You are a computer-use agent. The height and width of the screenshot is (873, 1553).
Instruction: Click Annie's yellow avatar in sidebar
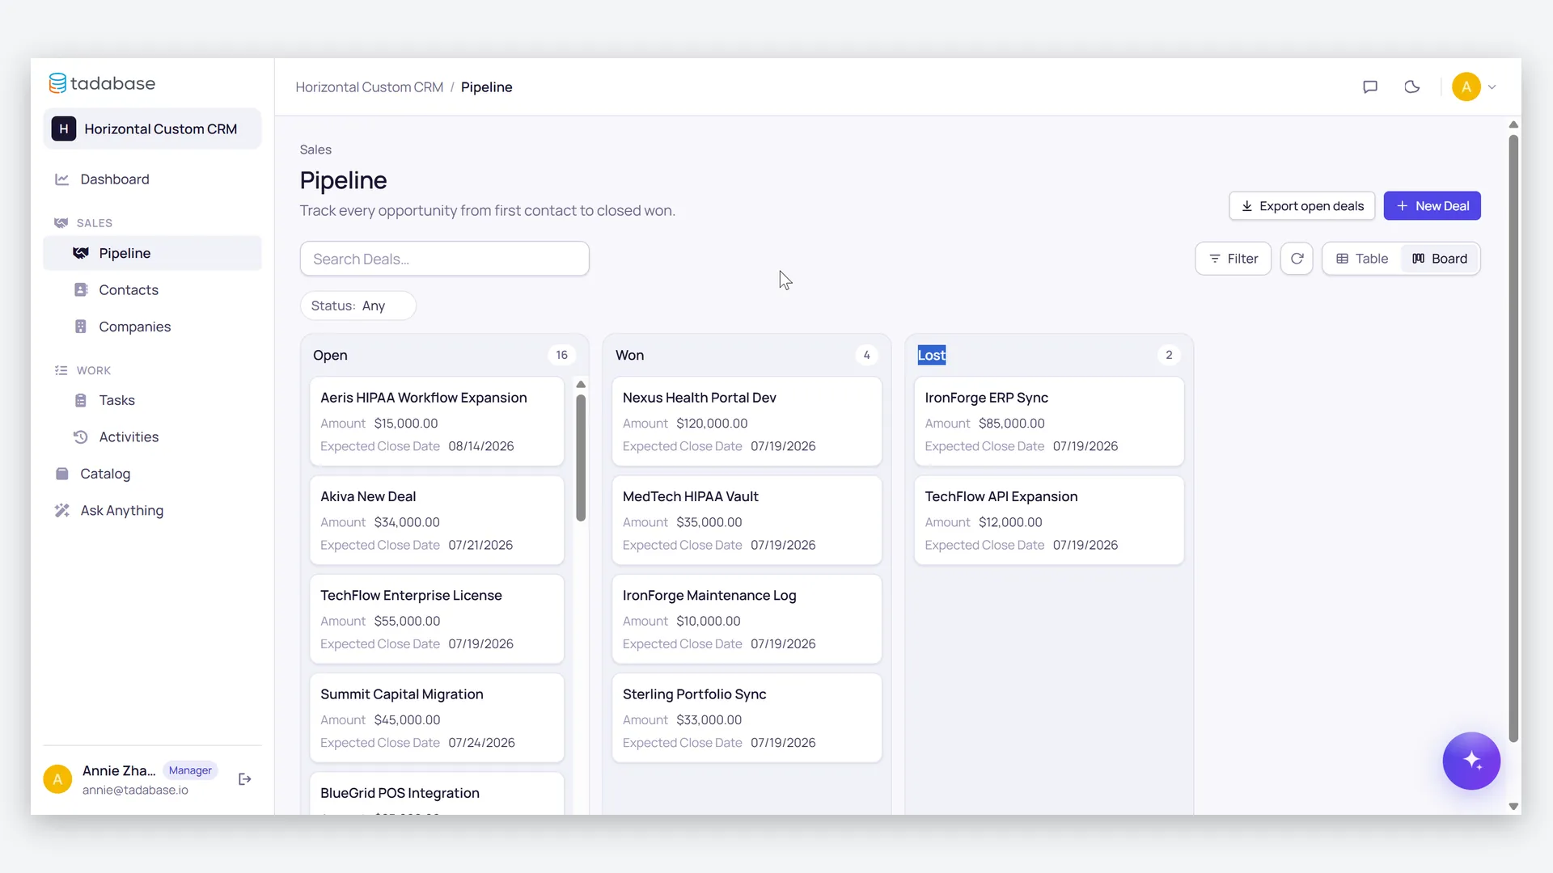(x=57, y=779)
